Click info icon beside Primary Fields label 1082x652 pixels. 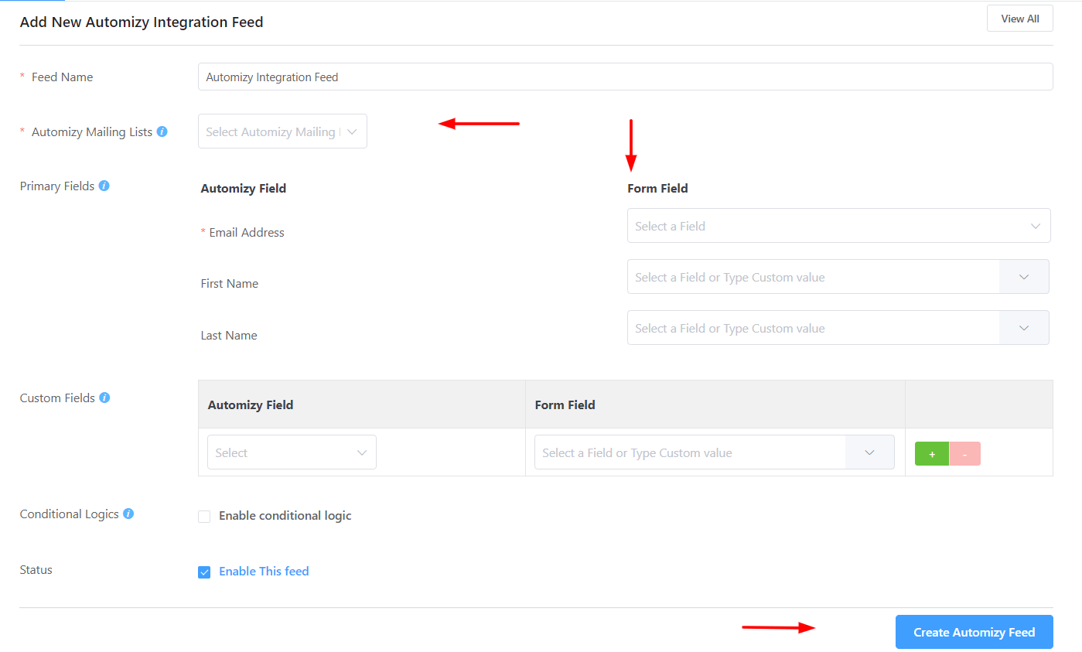point(104,186)
